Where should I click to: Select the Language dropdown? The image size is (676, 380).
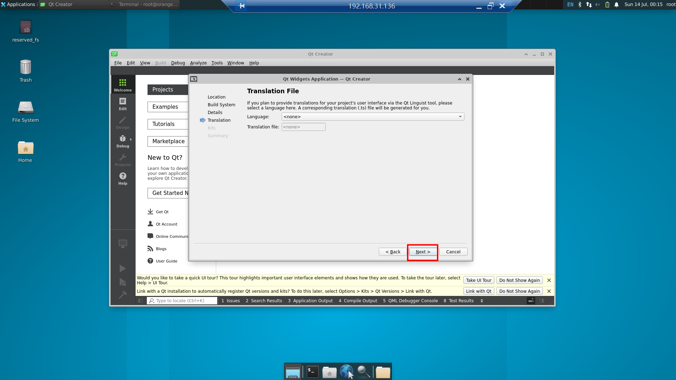click(x=372, y=116)
